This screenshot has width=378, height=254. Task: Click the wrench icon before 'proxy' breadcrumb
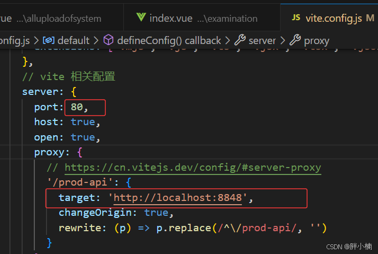295,40
